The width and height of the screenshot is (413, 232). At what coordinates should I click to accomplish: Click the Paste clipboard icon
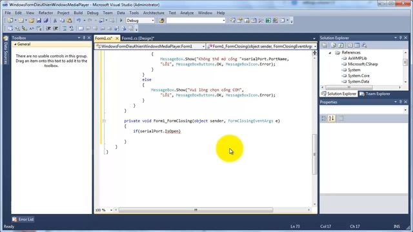(69, 20)
